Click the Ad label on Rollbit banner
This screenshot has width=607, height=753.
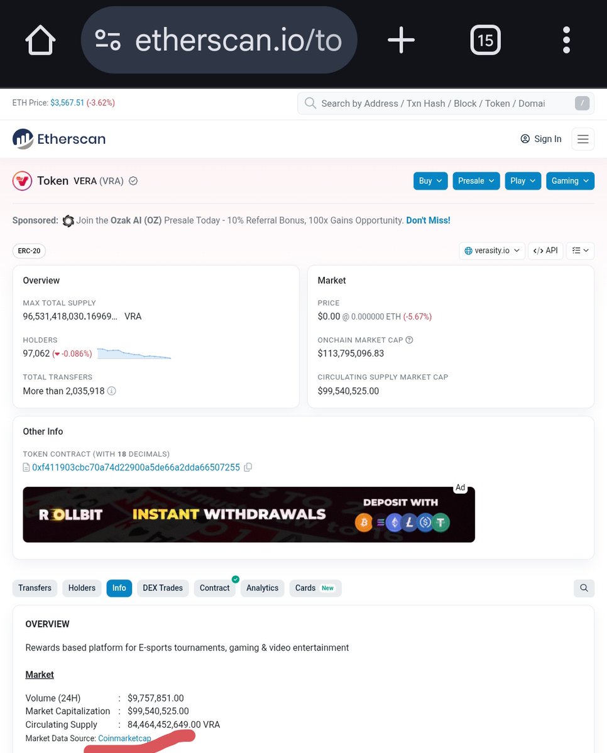click(461, 487)
